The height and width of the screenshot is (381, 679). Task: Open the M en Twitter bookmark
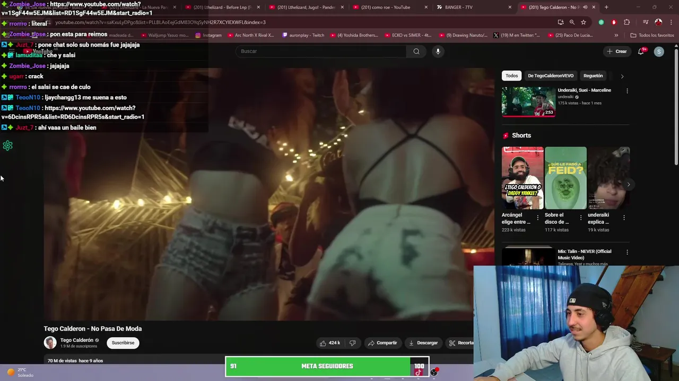pyautogui.click(x=516, y=35)
